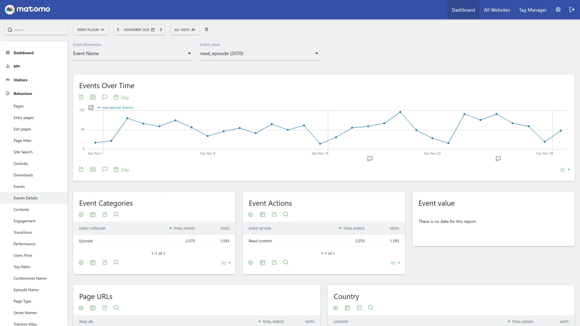Open the administration gear in top bar
Screen dimensions: 580x326
(558, 10)
